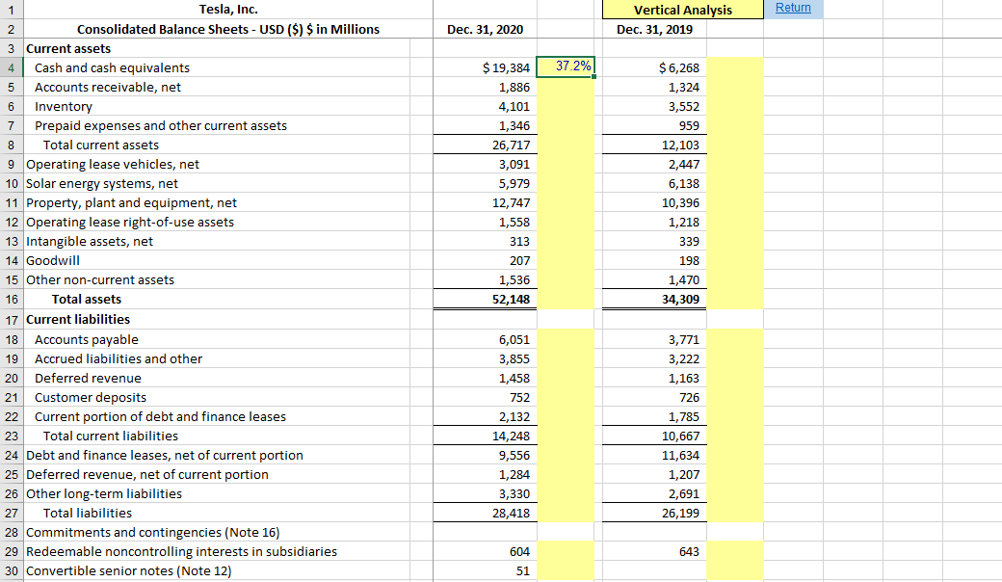This screenshot has width=1002, height=582.
Task: Select row header 27
Action: (x=11, y=513)
